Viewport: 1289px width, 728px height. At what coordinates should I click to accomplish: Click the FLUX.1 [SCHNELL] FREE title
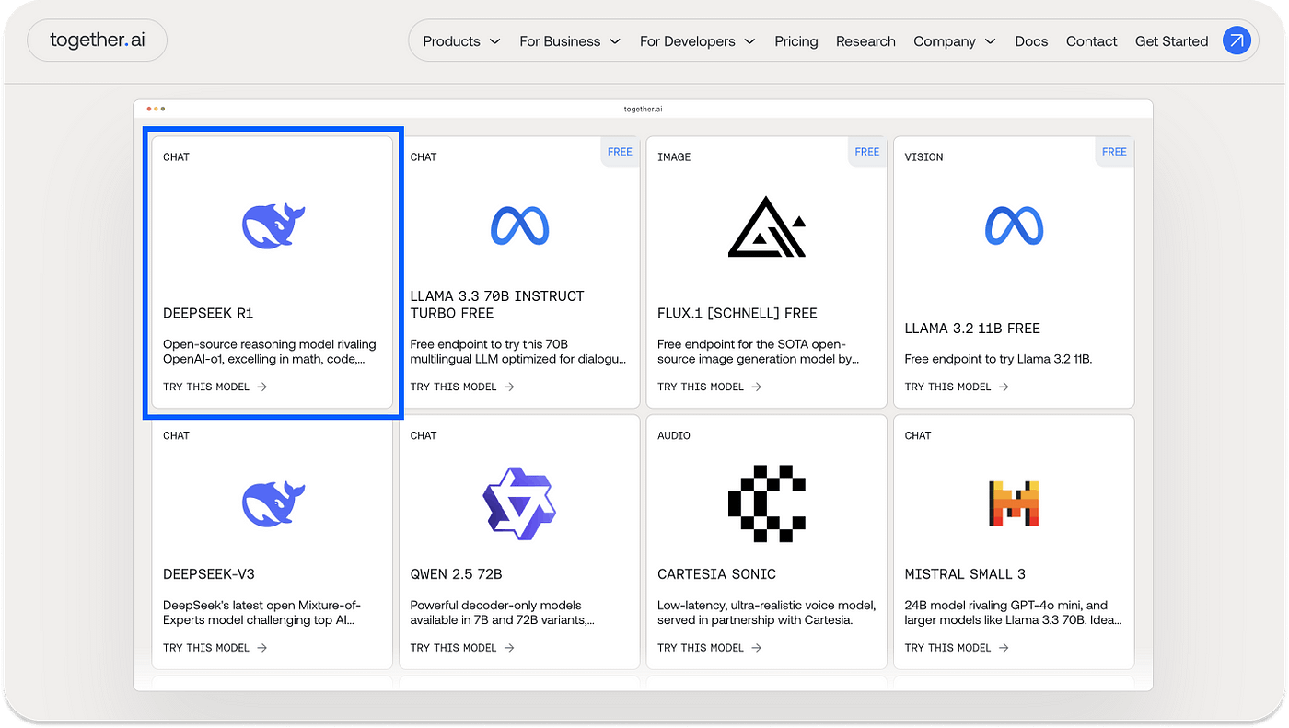(x=737, y=314)
